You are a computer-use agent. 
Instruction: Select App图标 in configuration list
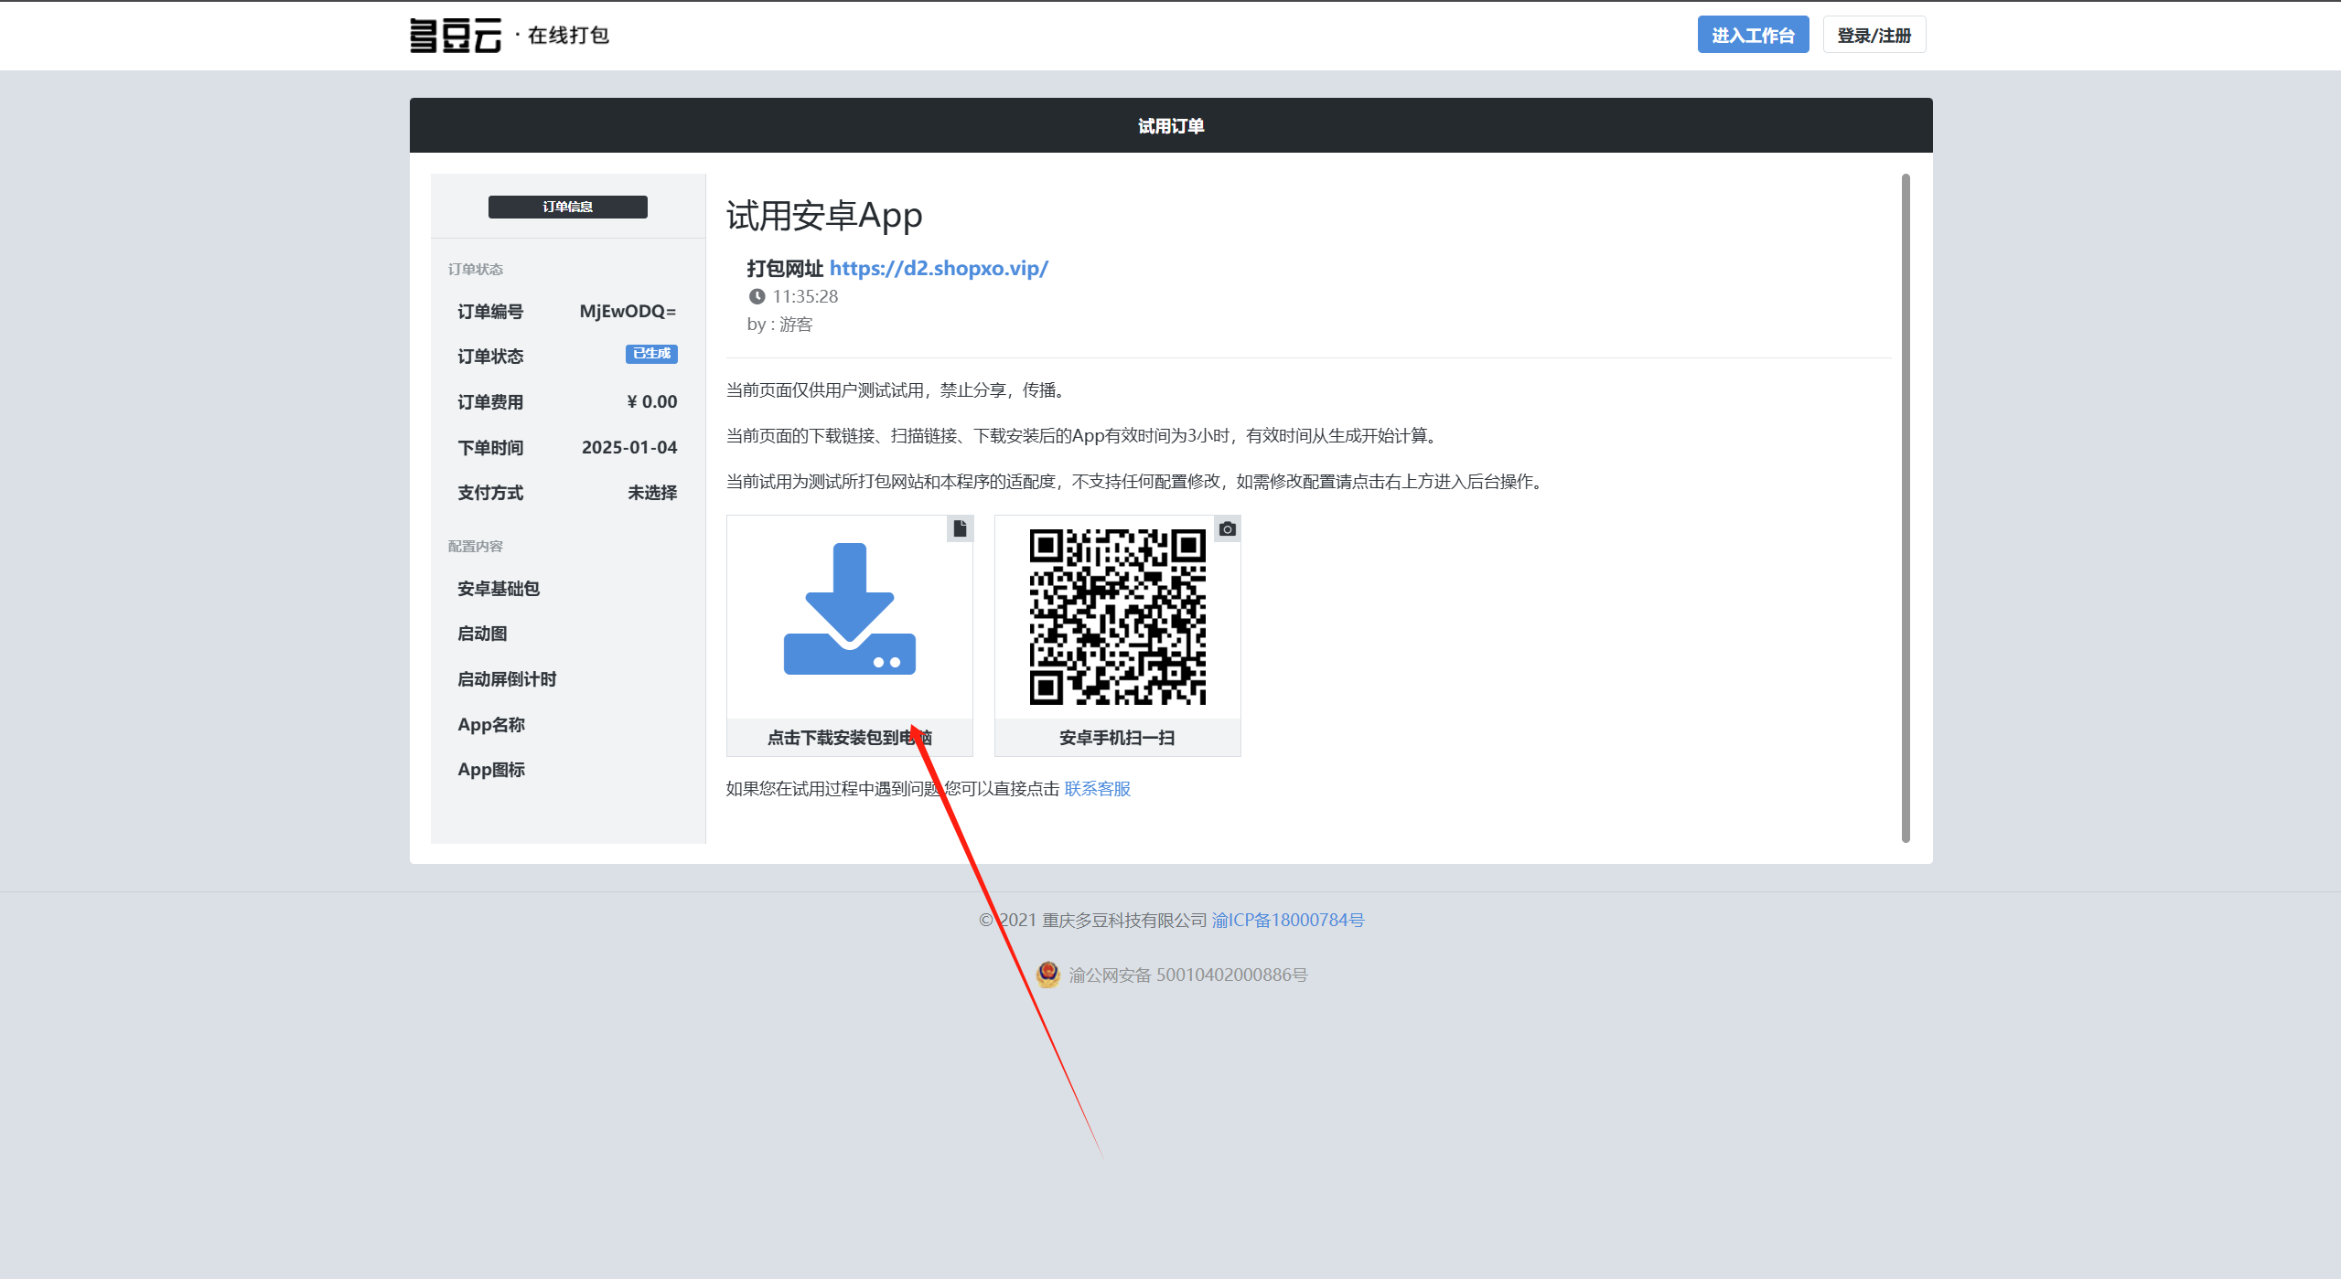click(491, 770)
